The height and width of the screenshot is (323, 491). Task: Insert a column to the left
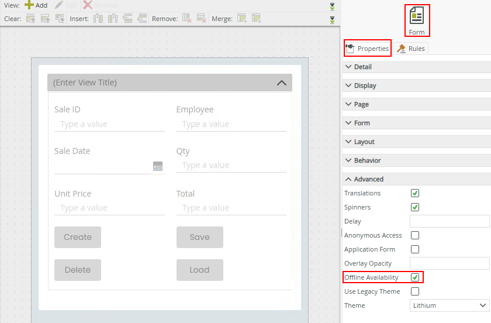(x=98, y=19)
